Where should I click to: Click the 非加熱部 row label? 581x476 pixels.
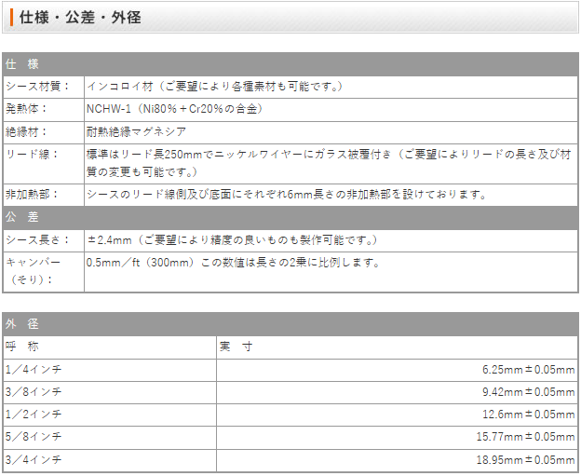[29, 195]
